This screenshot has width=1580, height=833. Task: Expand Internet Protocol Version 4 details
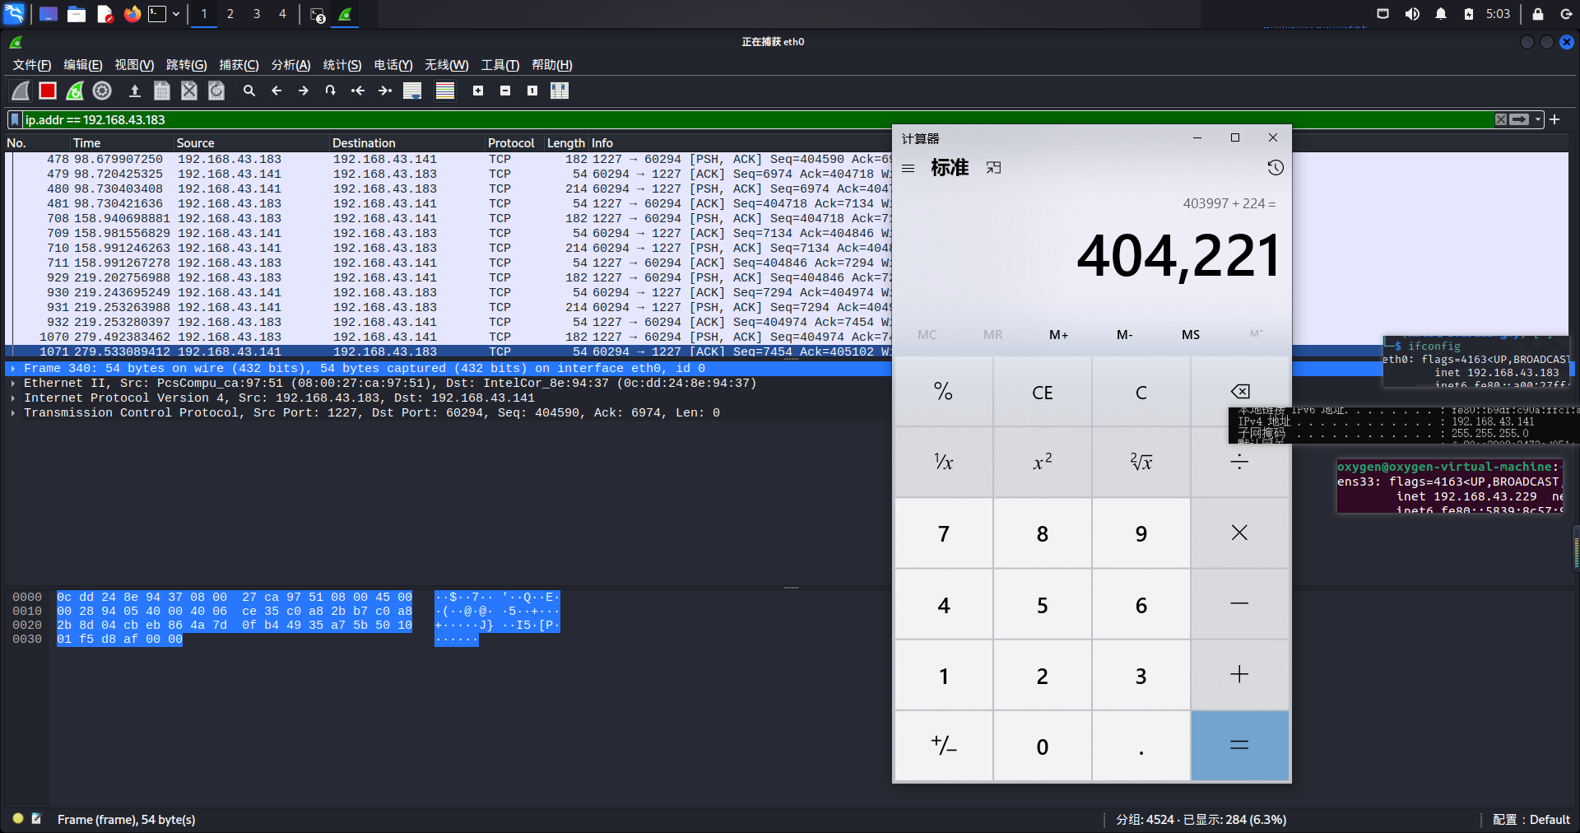coord(13,398)
